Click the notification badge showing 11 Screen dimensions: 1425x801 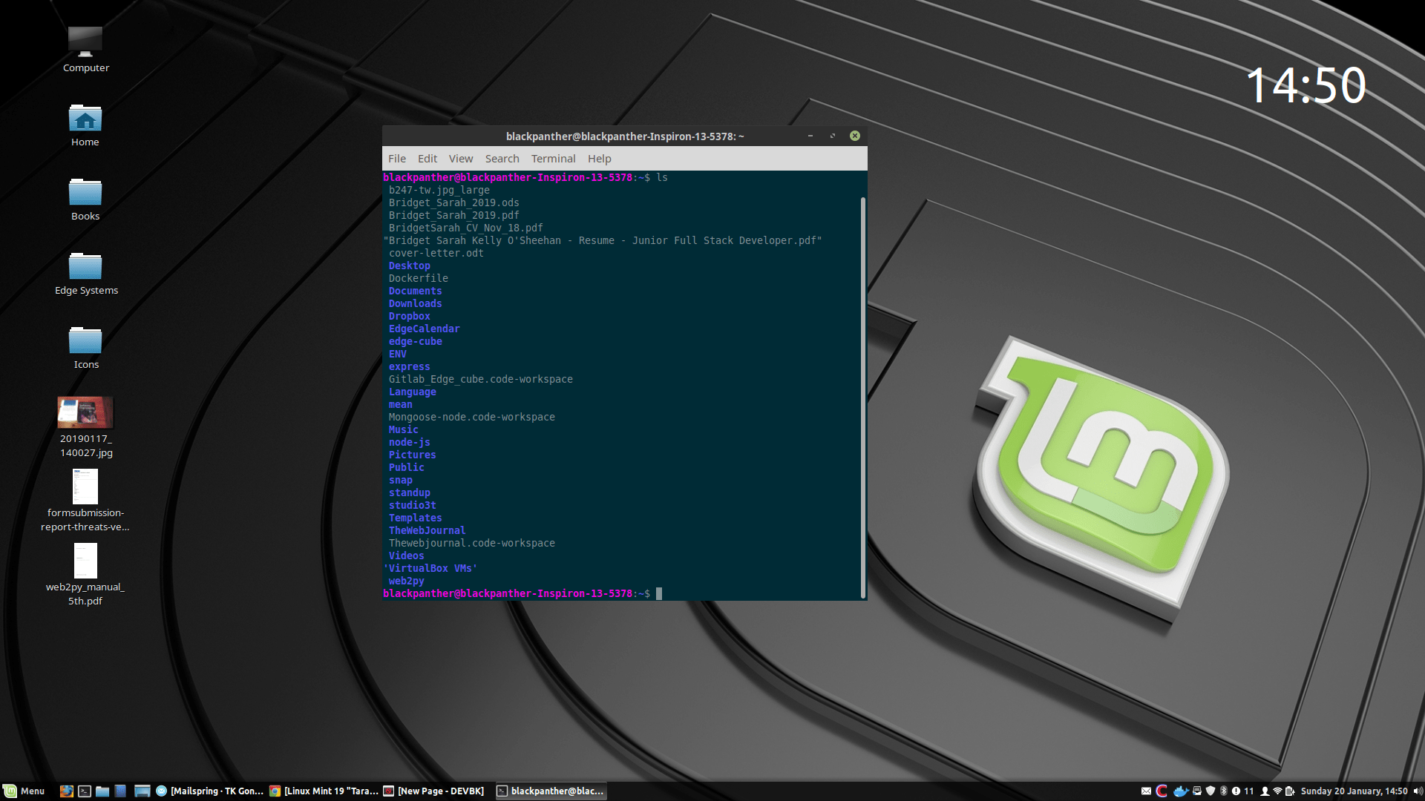tap(1248, 791)
